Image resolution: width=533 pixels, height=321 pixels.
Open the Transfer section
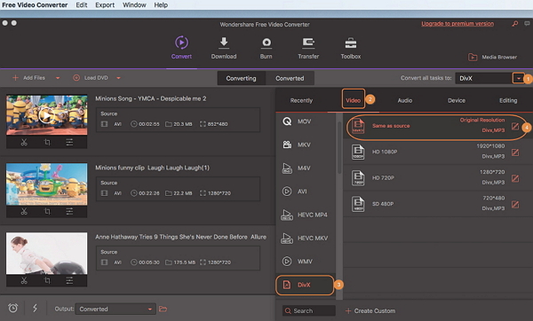pyautogui.click(x=308, y=48)
